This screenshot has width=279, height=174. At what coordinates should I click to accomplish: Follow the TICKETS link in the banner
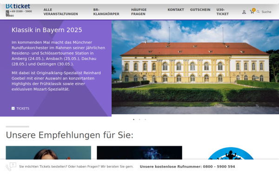click(x=23, y=109)
